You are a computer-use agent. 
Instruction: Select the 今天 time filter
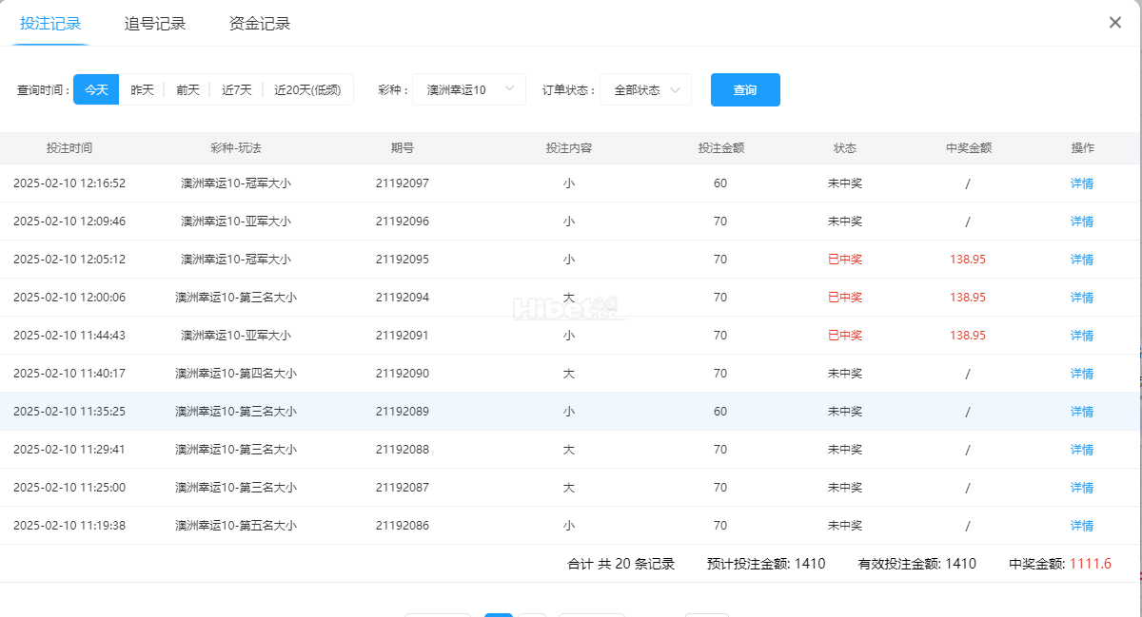click(x=96, y=89)
